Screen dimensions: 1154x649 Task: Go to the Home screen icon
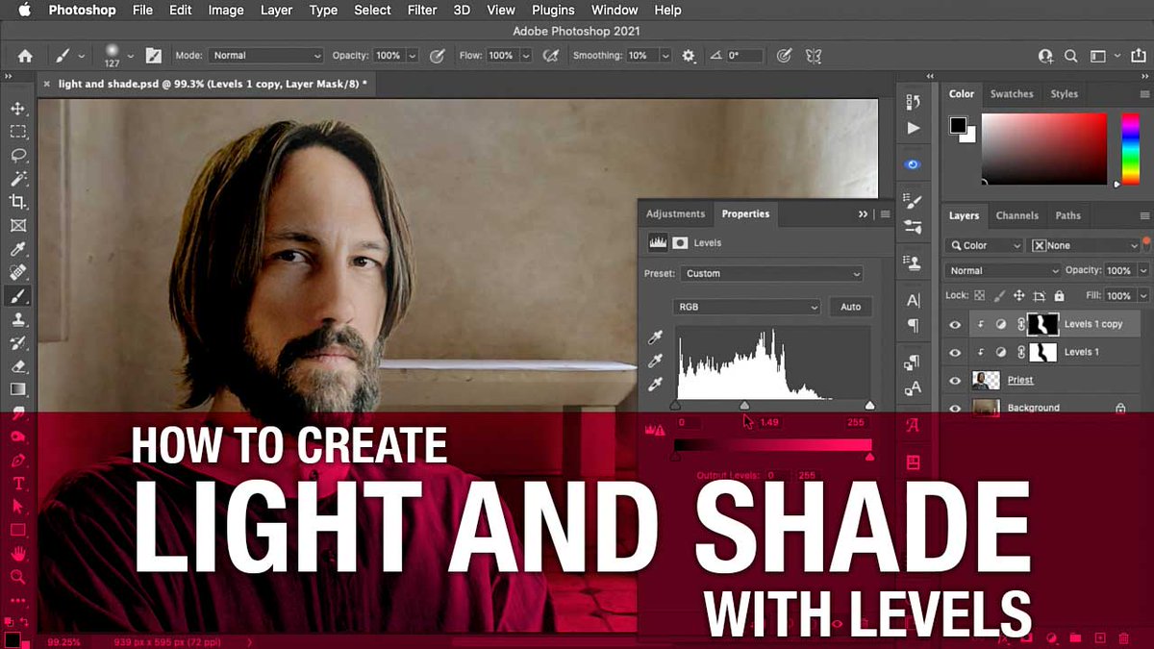(25, 56)
